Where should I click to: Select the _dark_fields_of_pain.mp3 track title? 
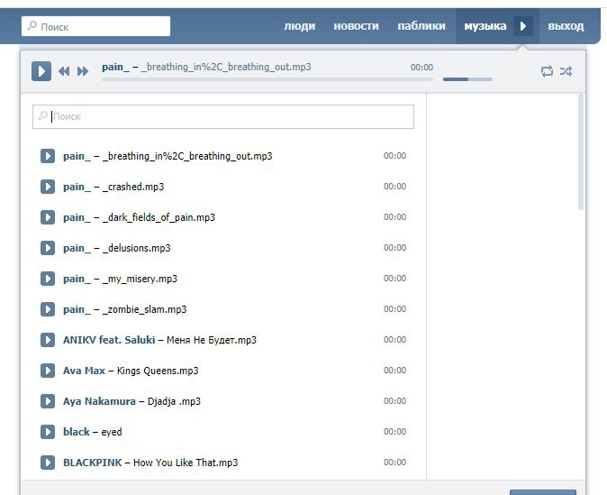coord(159,217)
